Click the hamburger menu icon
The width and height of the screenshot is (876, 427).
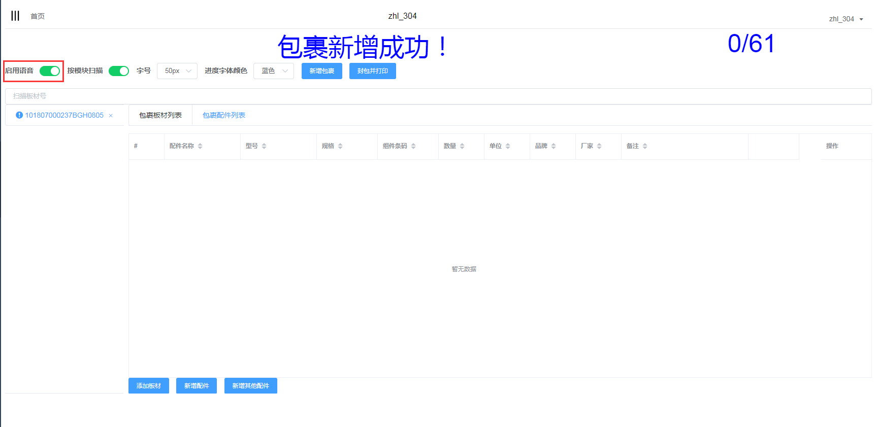tap(15, 16)
